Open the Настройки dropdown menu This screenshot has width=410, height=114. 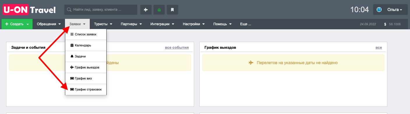coord(194,24)
